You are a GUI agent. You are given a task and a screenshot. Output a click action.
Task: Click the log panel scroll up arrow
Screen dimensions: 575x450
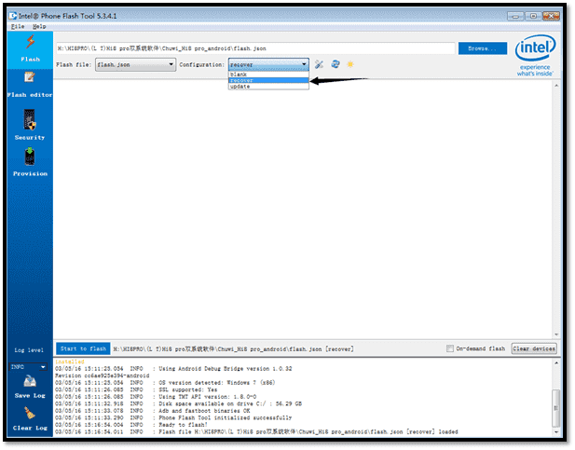pyautogui.click(x=556, y=362)
